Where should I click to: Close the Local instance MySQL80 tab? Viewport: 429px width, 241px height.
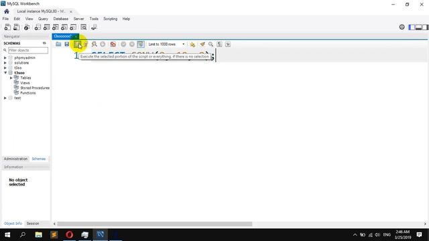(x=71, y=11)
